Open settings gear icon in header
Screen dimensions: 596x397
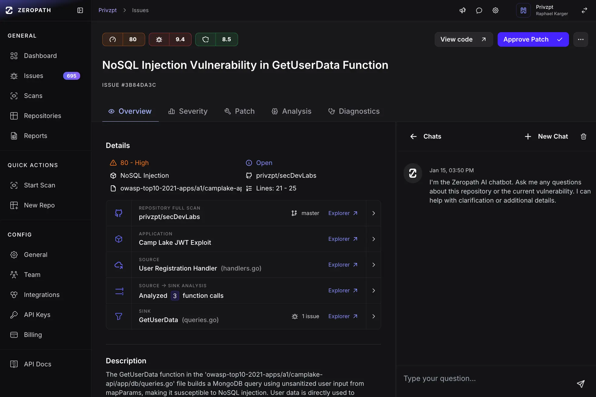pos(495,10)
